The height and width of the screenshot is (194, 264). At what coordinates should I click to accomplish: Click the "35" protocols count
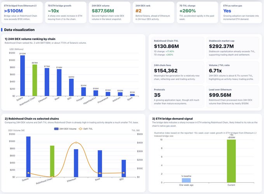tap(157, 95)
